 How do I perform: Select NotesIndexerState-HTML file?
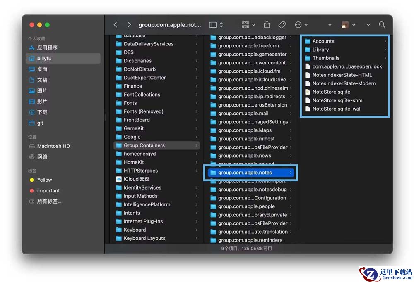click(x=344, y=75)
